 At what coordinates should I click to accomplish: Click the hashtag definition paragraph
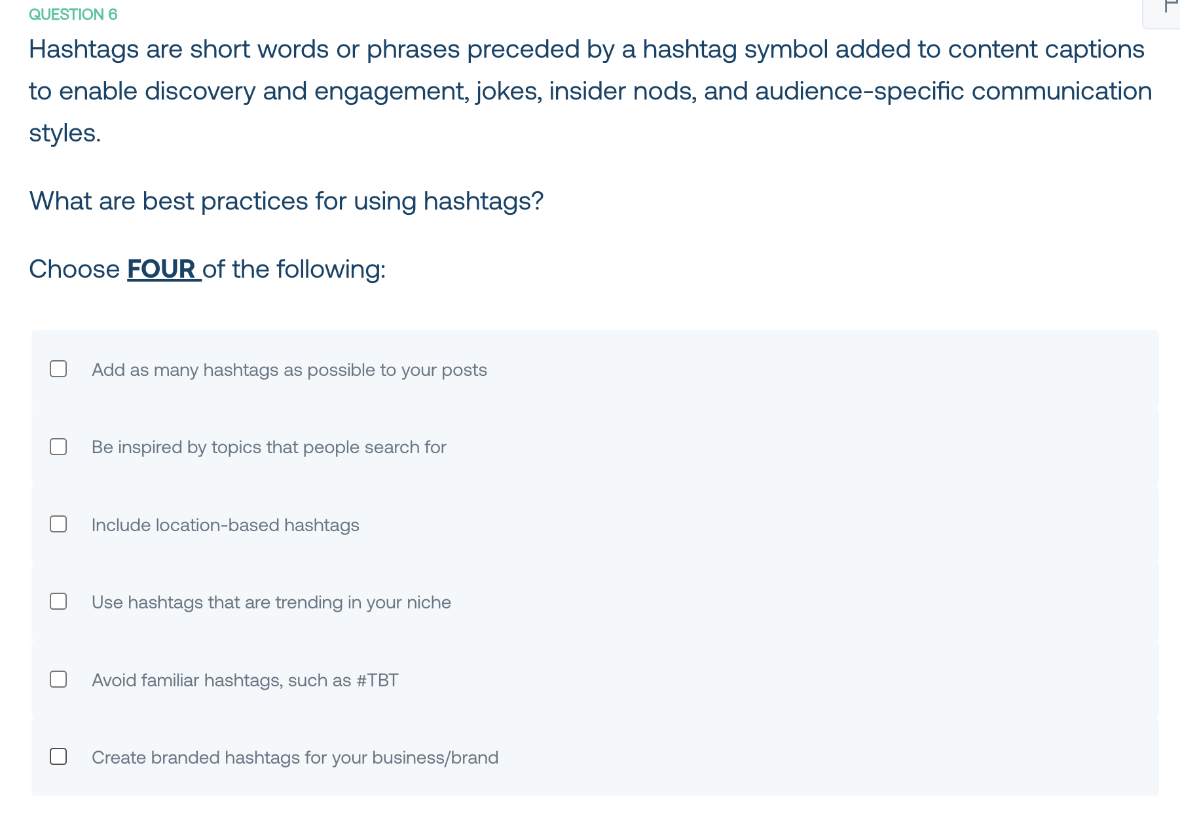pyautogui.click(x=590, y=91)
